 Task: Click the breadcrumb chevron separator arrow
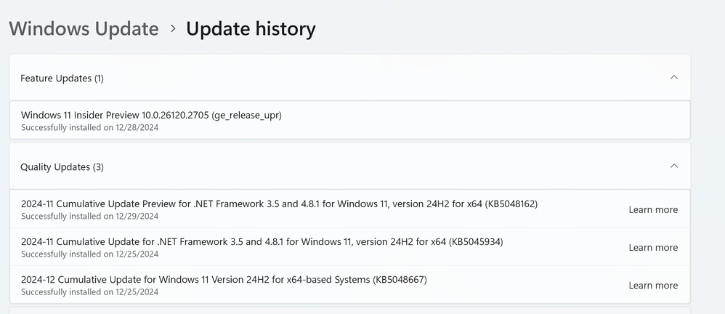pos(173,29)
